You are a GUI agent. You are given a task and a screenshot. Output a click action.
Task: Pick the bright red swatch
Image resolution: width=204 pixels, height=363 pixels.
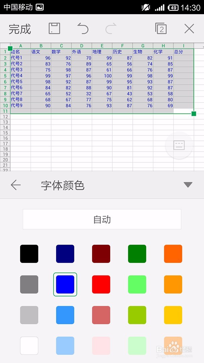(x=101, y=284)
